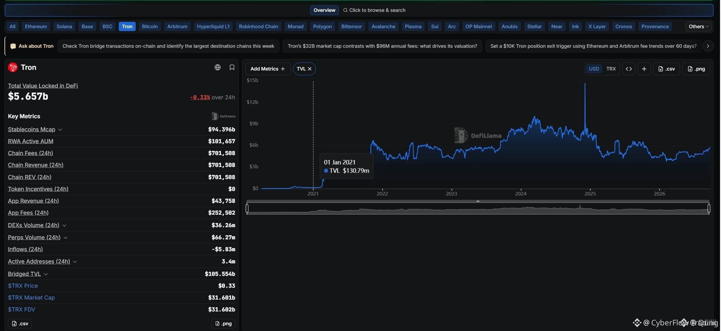This screenshot has height=331, width=721.
Task: Open the Others chains dropdown
Action: pyautogui.click(x=699, y=27)
